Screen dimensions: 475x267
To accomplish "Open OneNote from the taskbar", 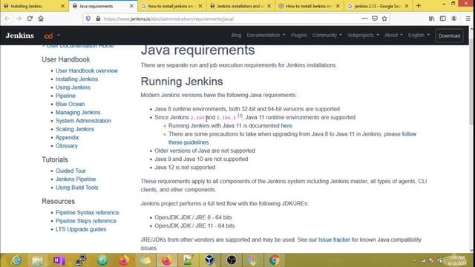I will pos(59,260).
